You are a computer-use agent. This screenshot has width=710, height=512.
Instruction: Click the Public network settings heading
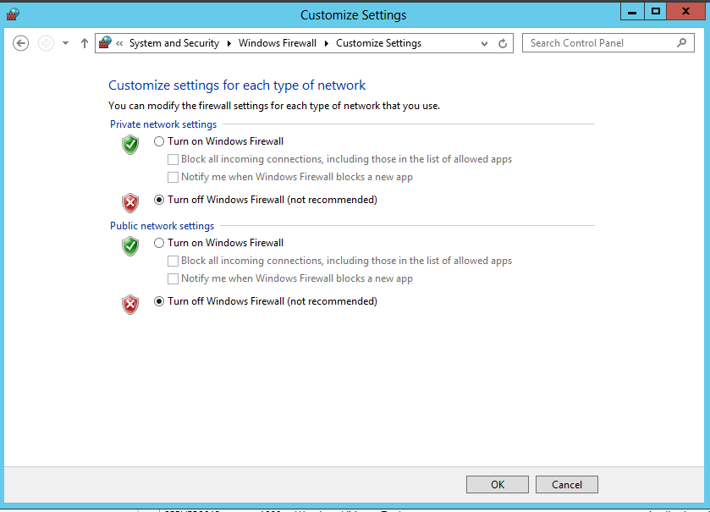[x=162, y=226]
